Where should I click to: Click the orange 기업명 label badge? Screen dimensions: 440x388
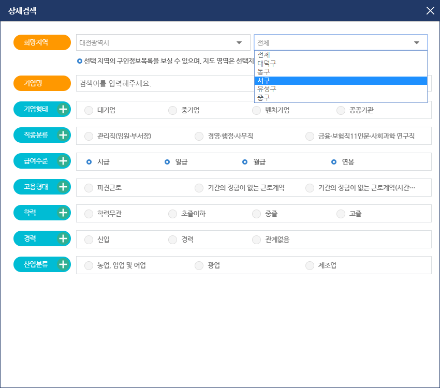tap(41, 83)
